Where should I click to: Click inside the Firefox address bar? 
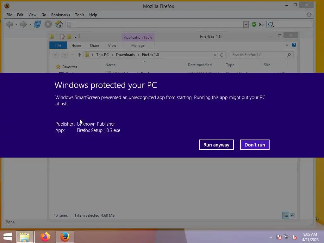pos(154,24)
